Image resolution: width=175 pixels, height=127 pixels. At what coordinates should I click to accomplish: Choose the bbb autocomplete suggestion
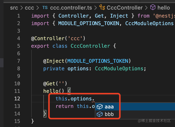pyautogui.click(x=109, y=114)
